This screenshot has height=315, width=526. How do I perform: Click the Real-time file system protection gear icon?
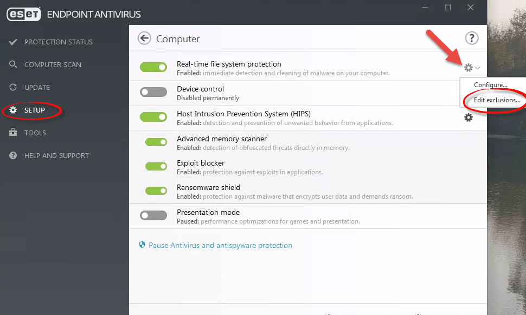tap(469, 68)
